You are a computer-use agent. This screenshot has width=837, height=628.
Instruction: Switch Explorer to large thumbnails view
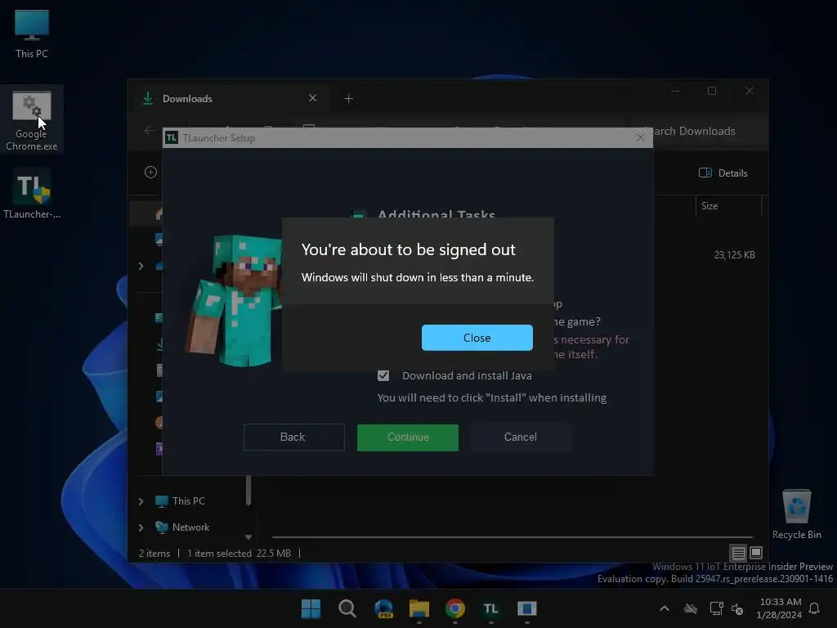click(x=756, y=553)
